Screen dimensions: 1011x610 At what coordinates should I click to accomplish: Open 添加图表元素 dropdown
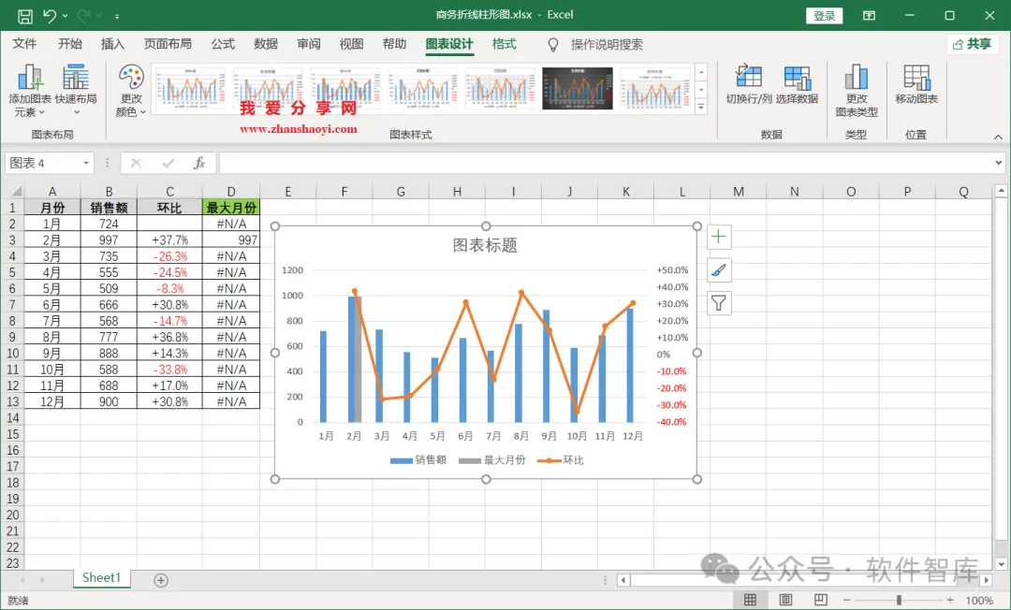tap(30, 91)
